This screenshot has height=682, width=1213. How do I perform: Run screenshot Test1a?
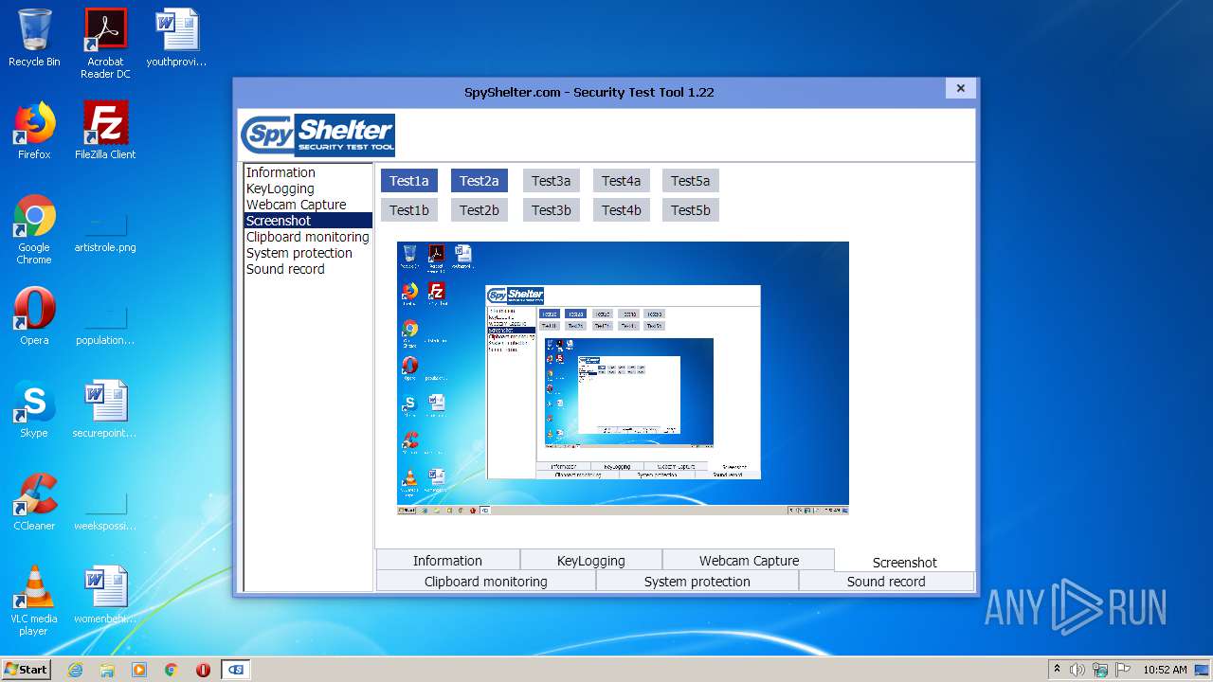click(409, 181)
